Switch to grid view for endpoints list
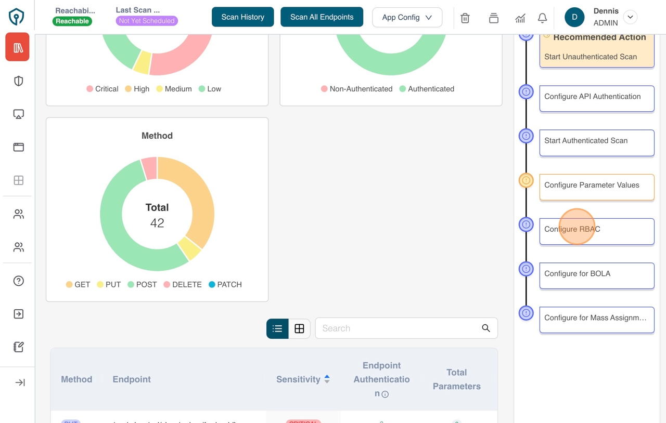The image size is (666, 423). pos(299,328)
